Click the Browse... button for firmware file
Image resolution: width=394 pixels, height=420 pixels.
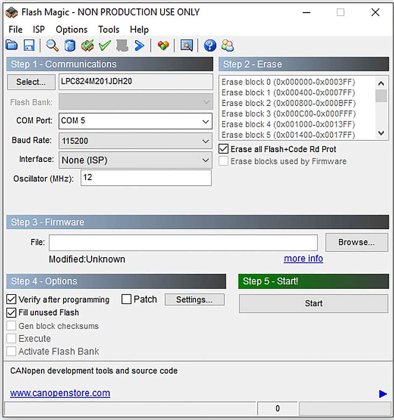click(x=356, y=242)
